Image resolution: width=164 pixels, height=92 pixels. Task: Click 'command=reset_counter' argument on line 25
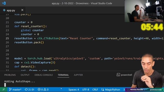pos(113,38)
